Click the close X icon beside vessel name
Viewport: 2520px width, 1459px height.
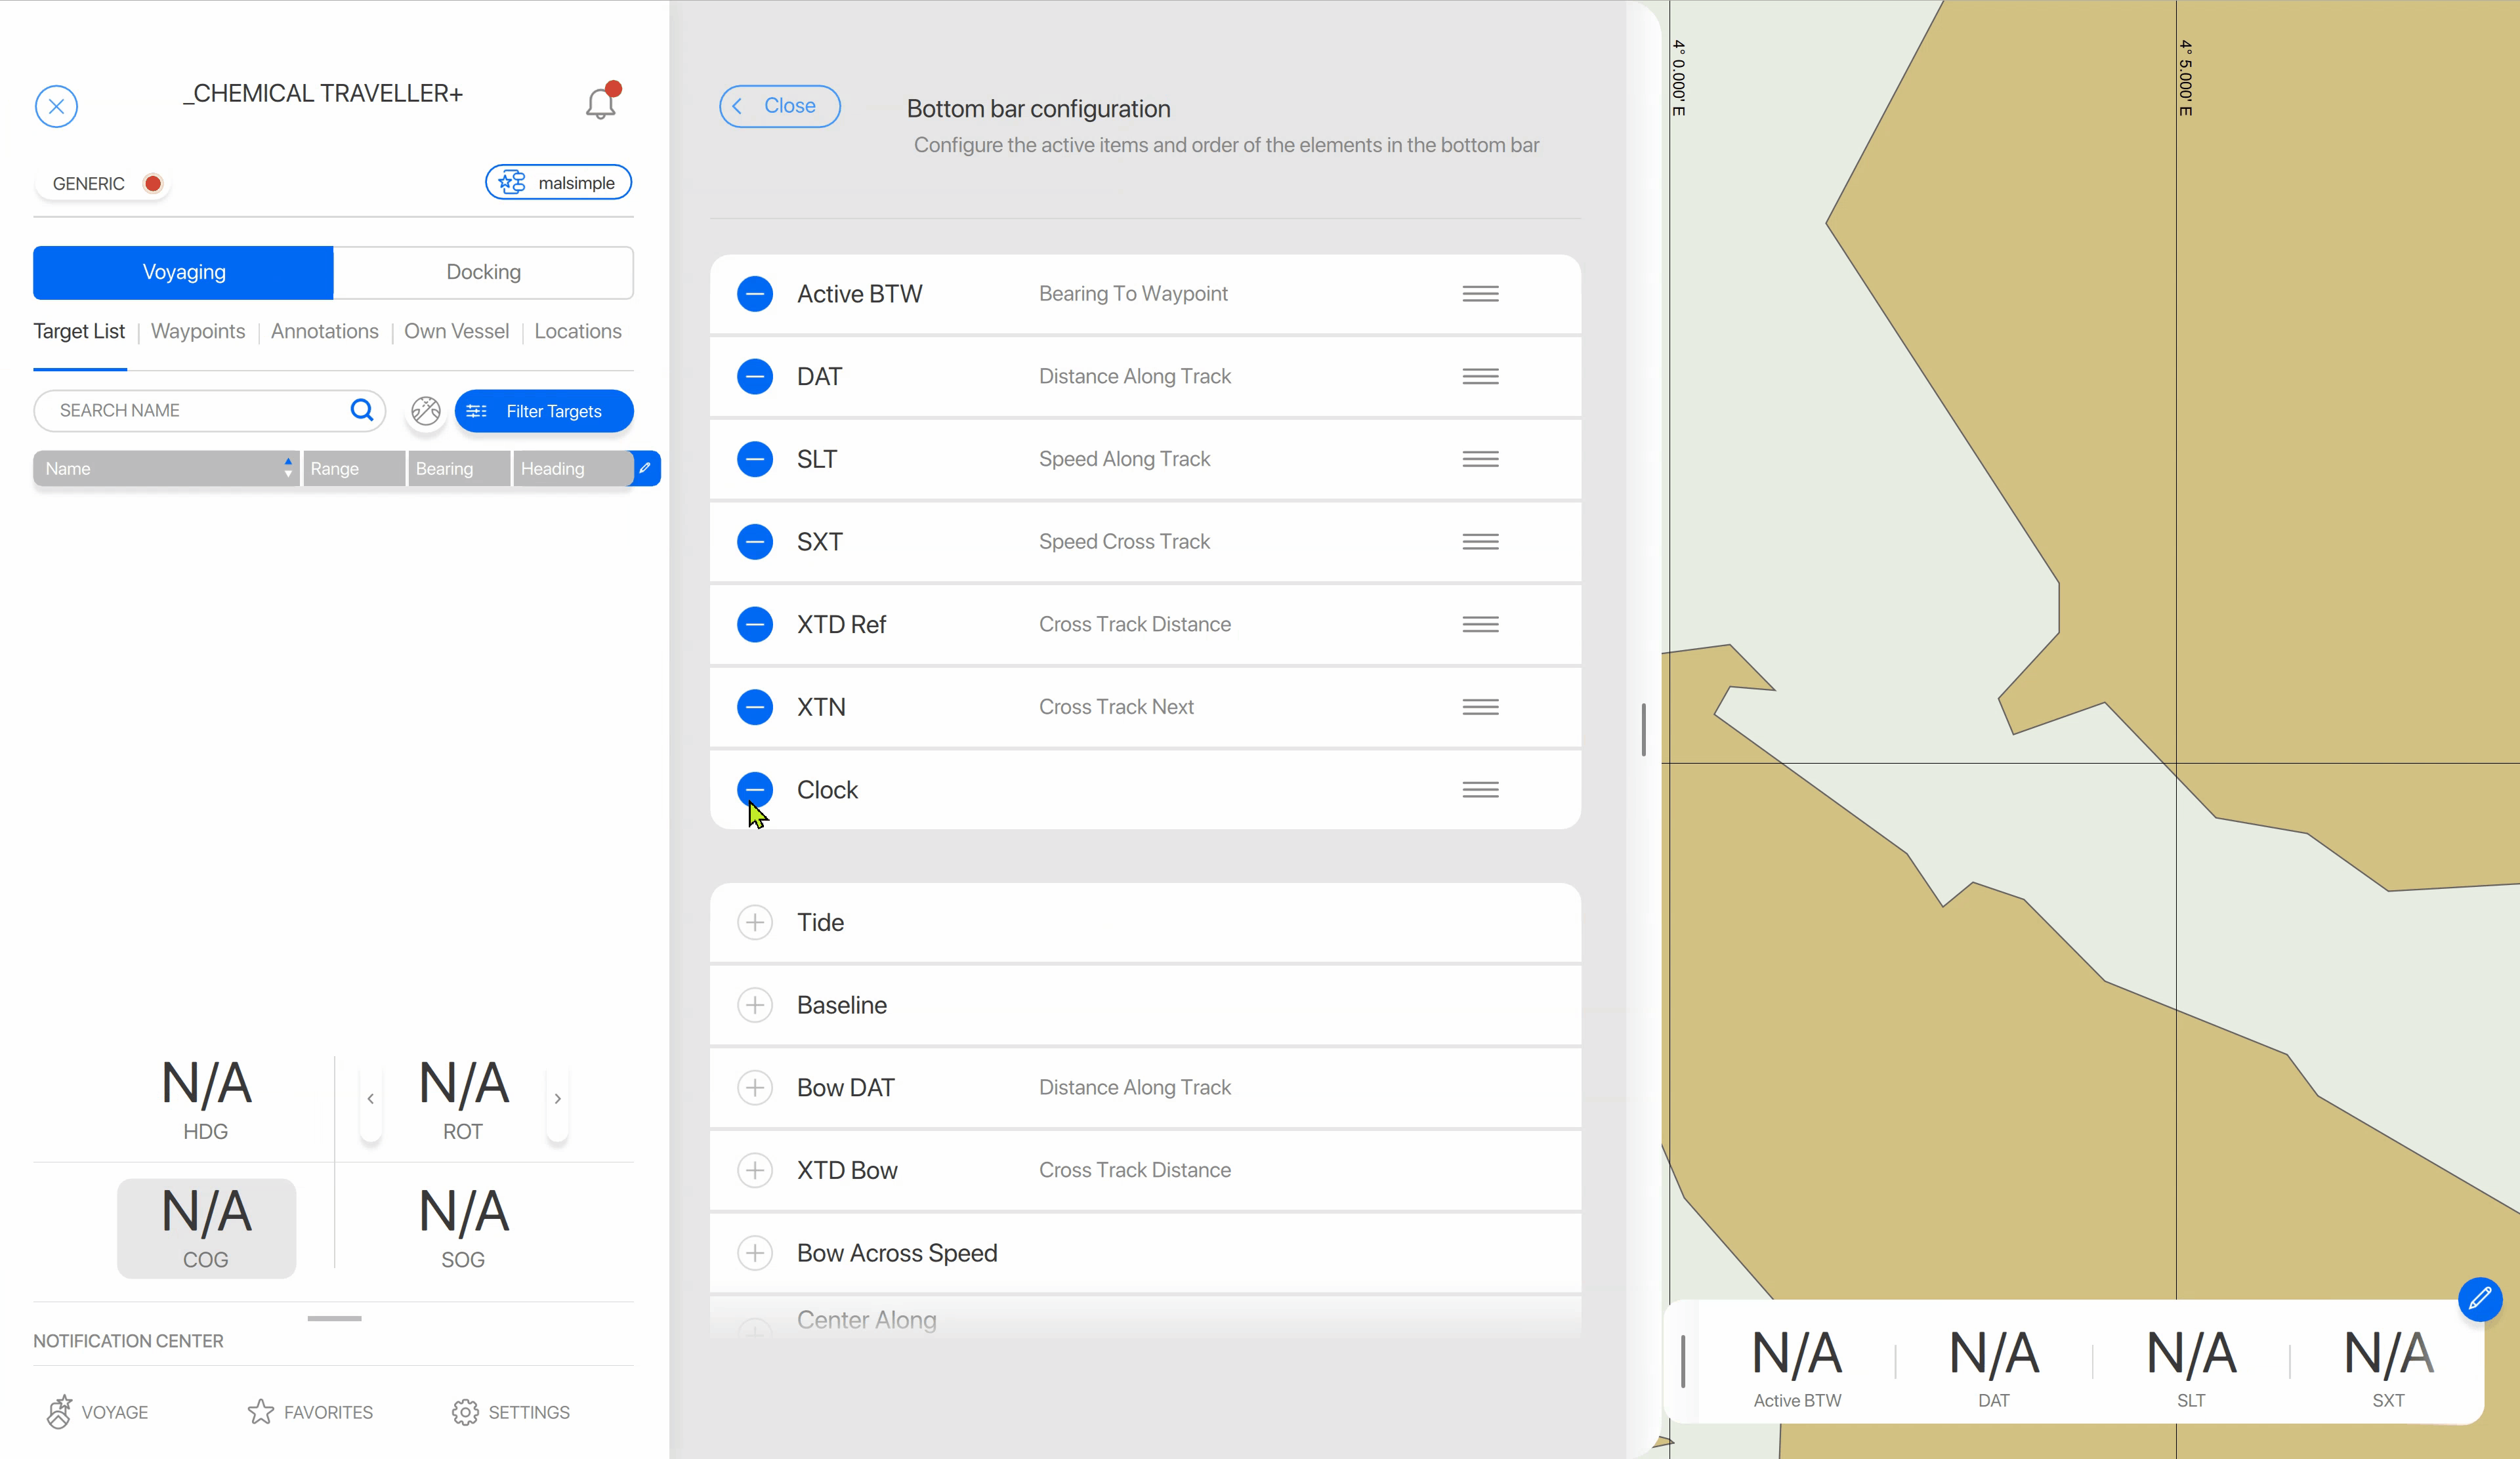[56, 106]
